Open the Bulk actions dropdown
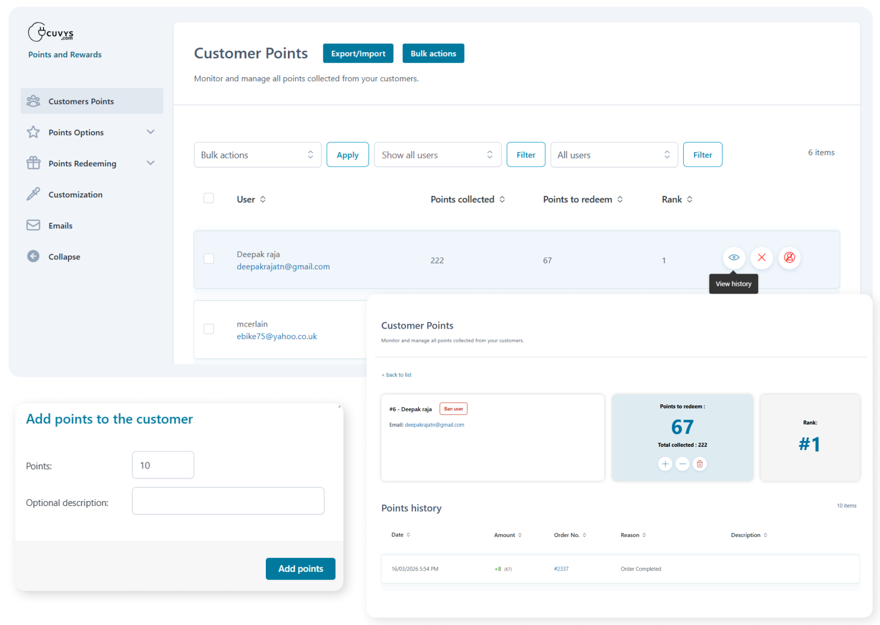The image size is (880, 625). click(x=257, y=155)
